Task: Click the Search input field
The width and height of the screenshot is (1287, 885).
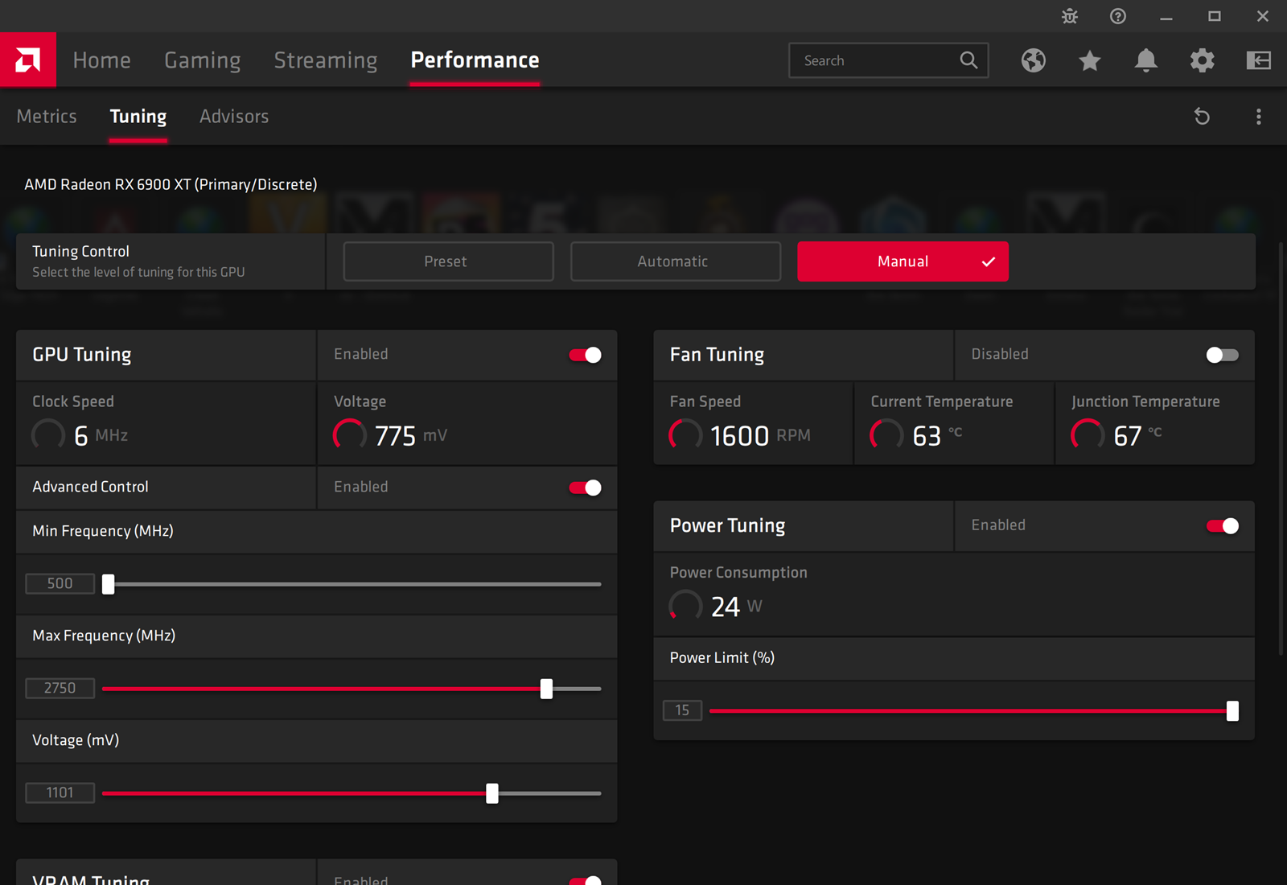Action: coord(877,60)
